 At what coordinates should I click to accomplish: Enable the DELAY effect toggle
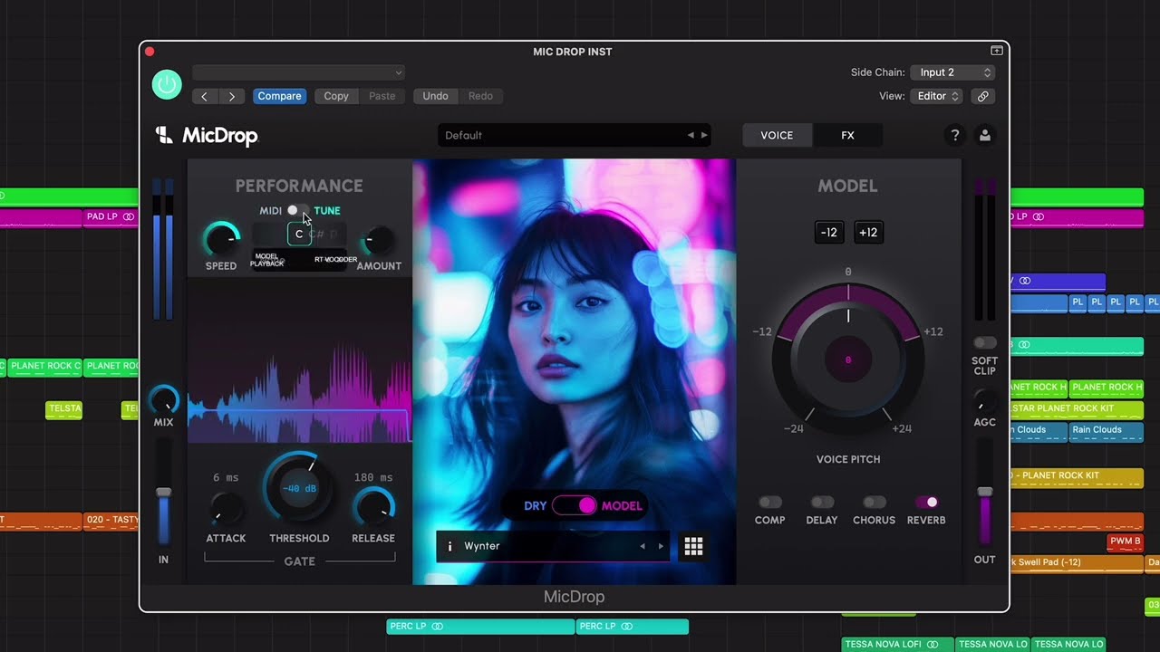click(822, 502)
